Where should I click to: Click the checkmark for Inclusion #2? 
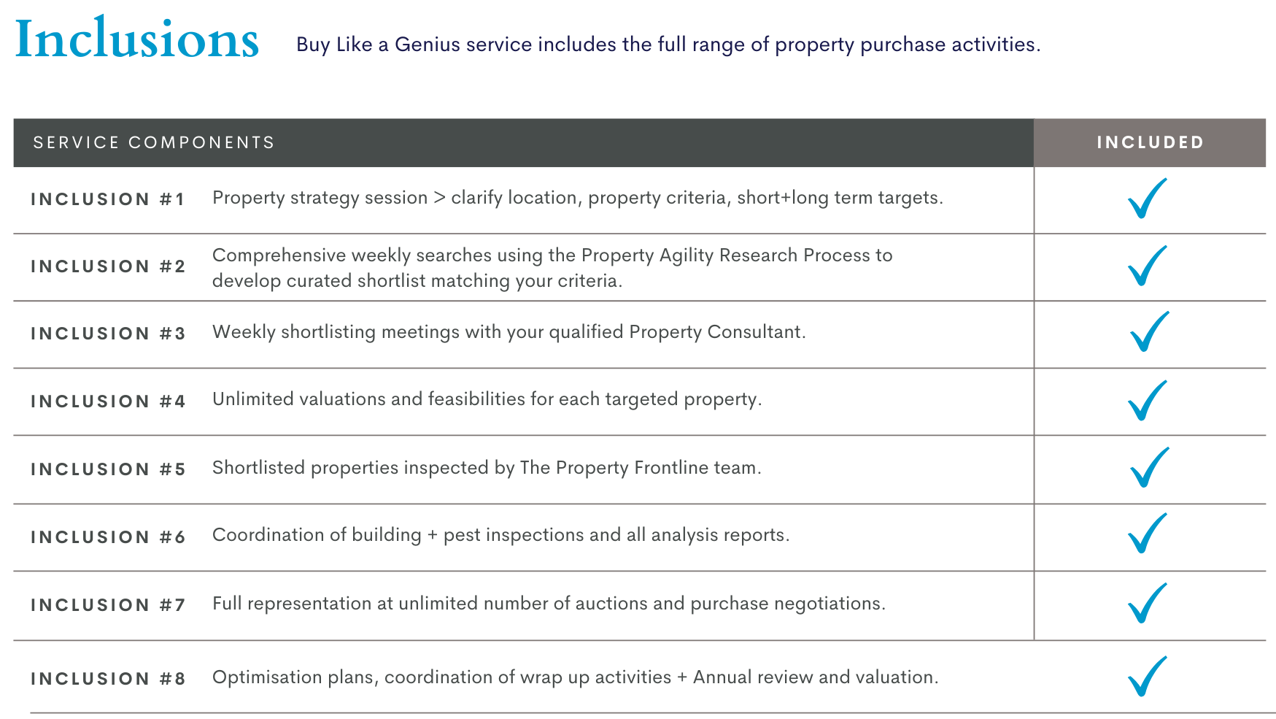tap(1147, 266)
